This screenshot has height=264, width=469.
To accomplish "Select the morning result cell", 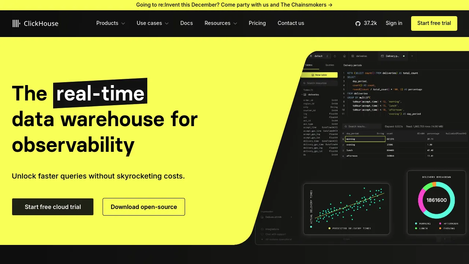I will [x=365, y=139].
